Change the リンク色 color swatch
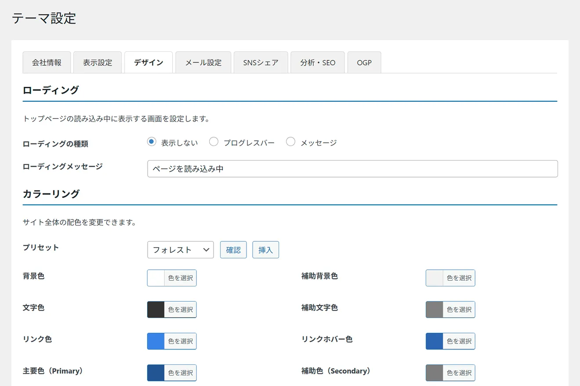The image size is (580, 386). point(172,341)
